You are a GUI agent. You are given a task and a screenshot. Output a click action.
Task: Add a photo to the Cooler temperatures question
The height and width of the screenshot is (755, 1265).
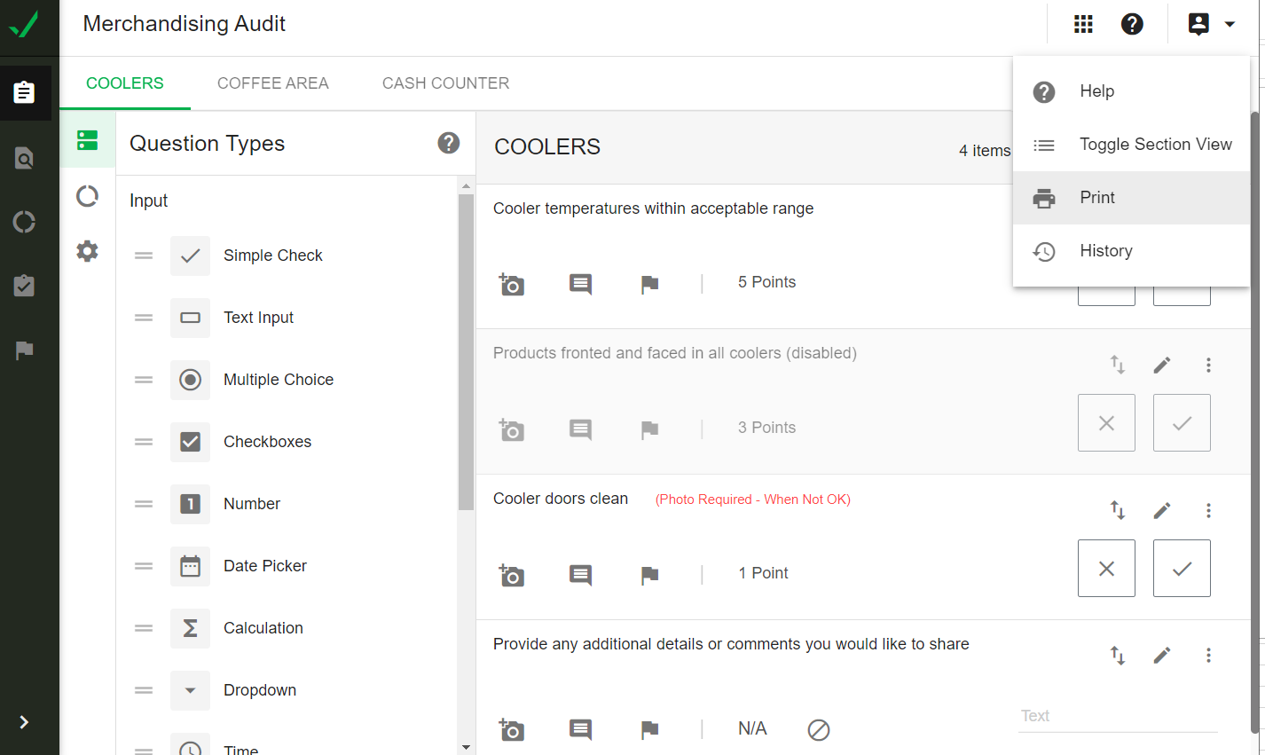[x=512, y=284]
